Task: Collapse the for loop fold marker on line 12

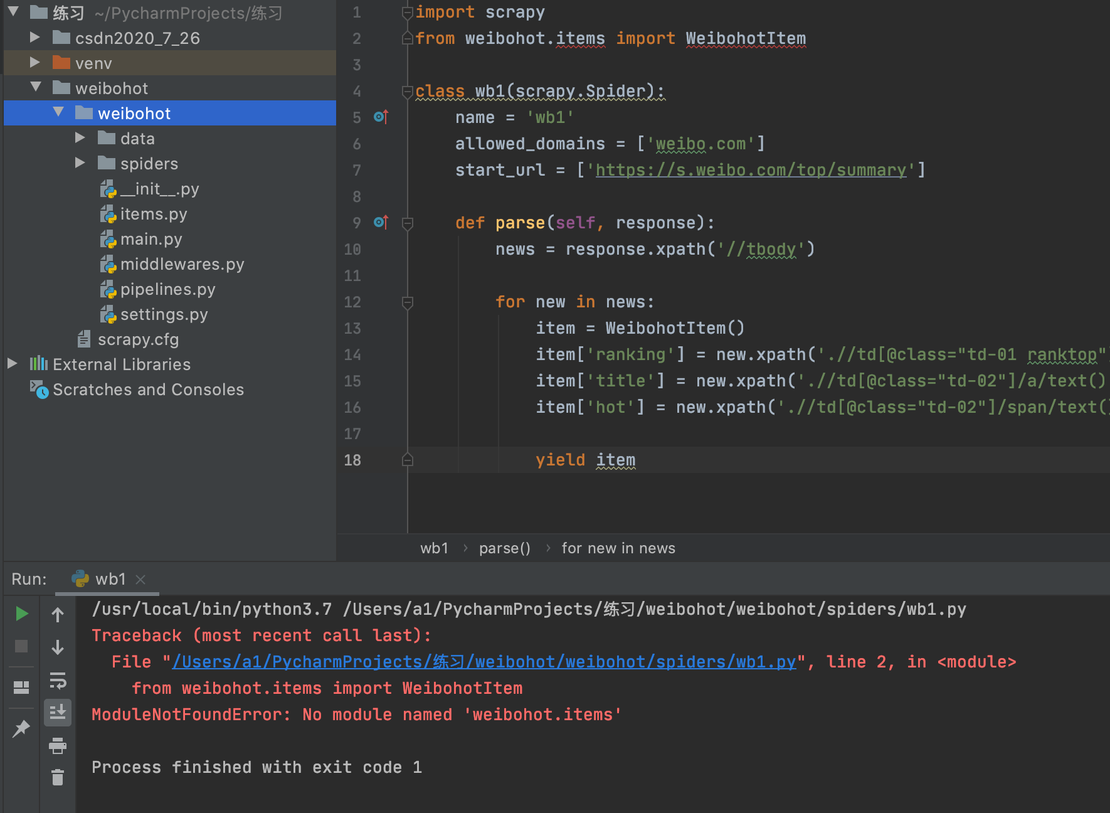Action: click(407, 302)
